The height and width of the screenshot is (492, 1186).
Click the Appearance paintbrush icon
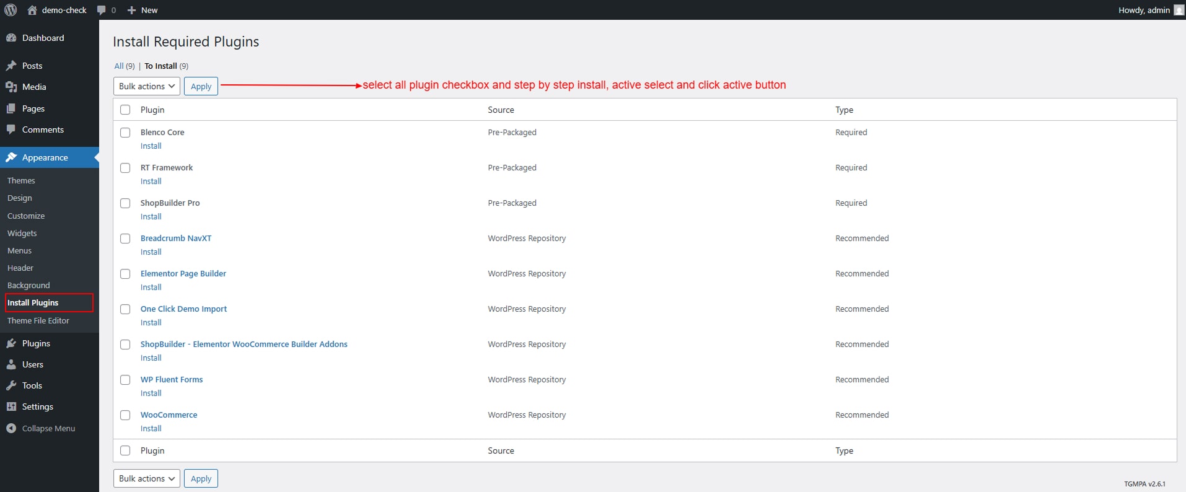coord(11,157)
